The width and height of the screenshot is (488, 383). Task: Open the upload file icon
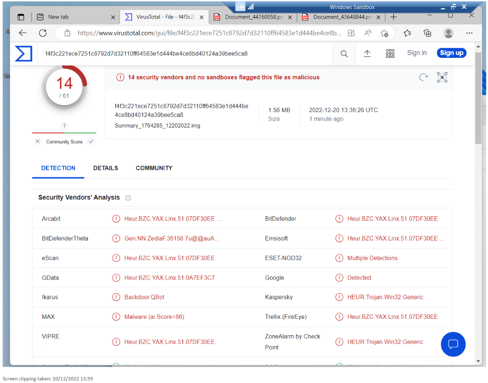click(367, 54)
